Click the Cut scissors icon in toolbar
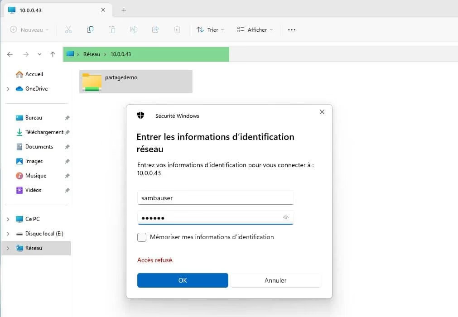The height and width of the screenshot is (317, 458). 68,30
